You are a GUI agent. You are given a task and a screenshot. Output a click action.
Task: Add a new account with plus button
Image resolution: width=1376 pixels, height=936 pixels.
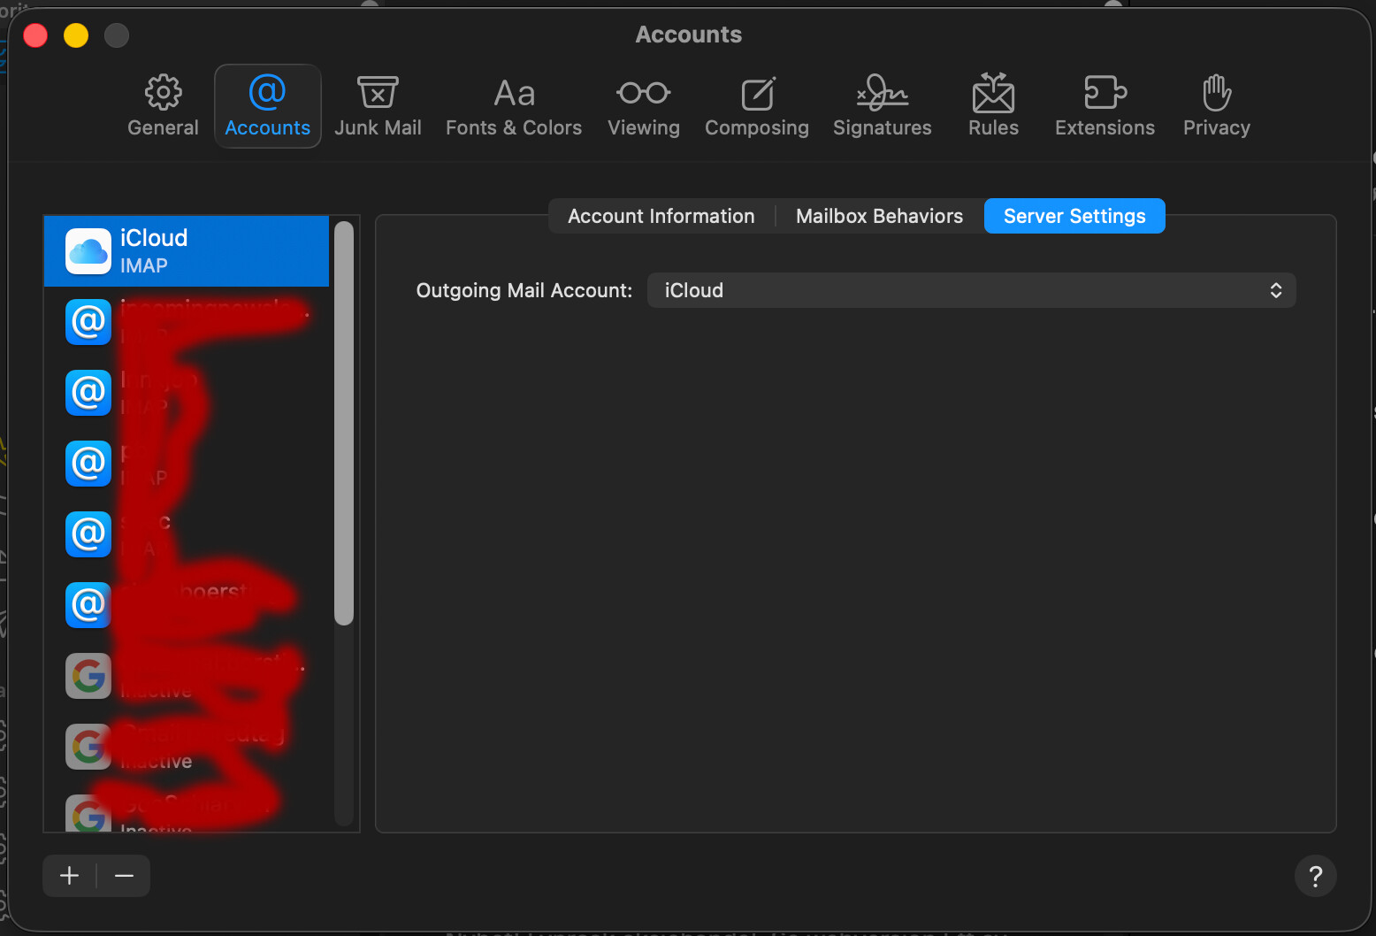pos(70,876)
